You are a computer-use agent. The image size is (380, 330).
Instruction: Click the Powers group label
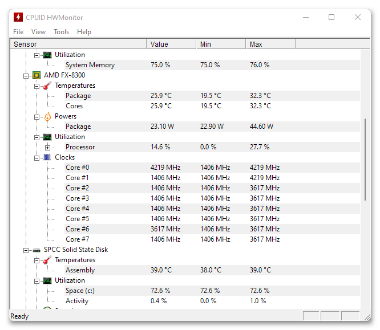click(x=66, y=116)
